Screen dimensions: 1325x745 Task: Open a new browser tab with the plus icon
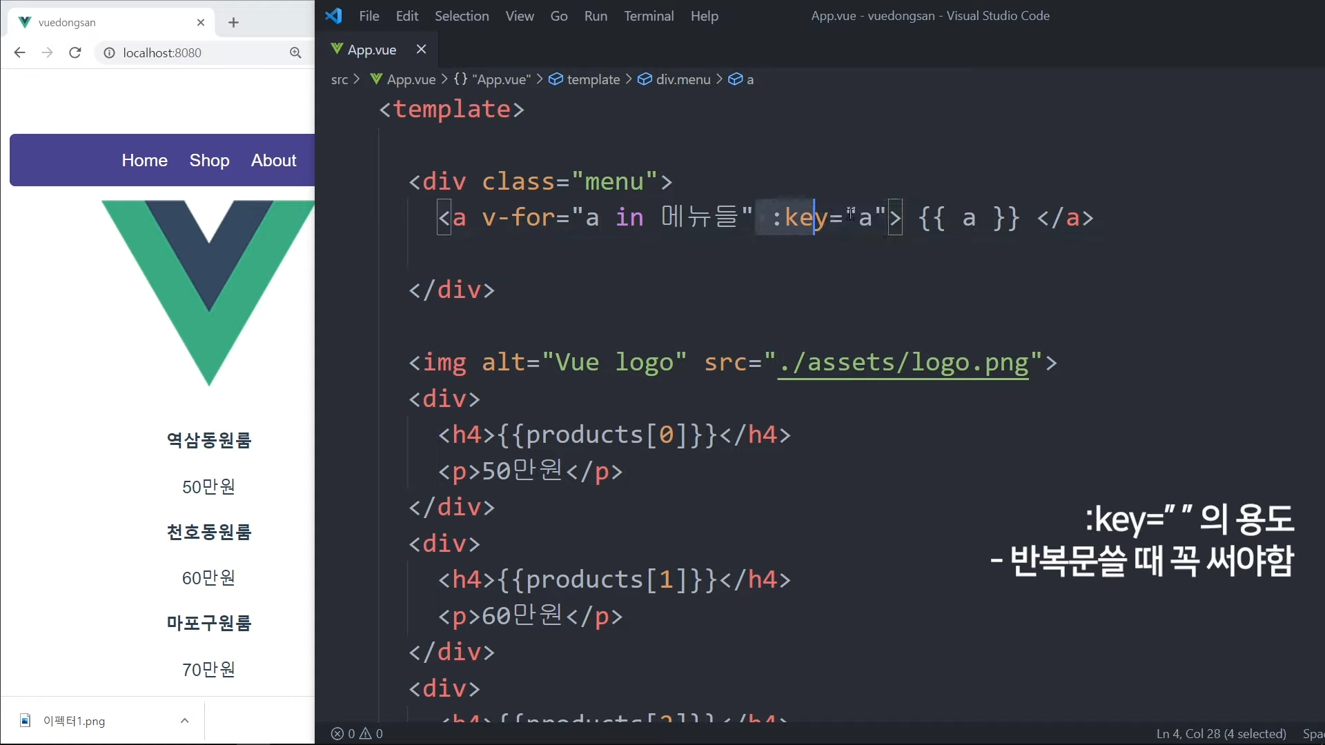(x=233, y=23)
